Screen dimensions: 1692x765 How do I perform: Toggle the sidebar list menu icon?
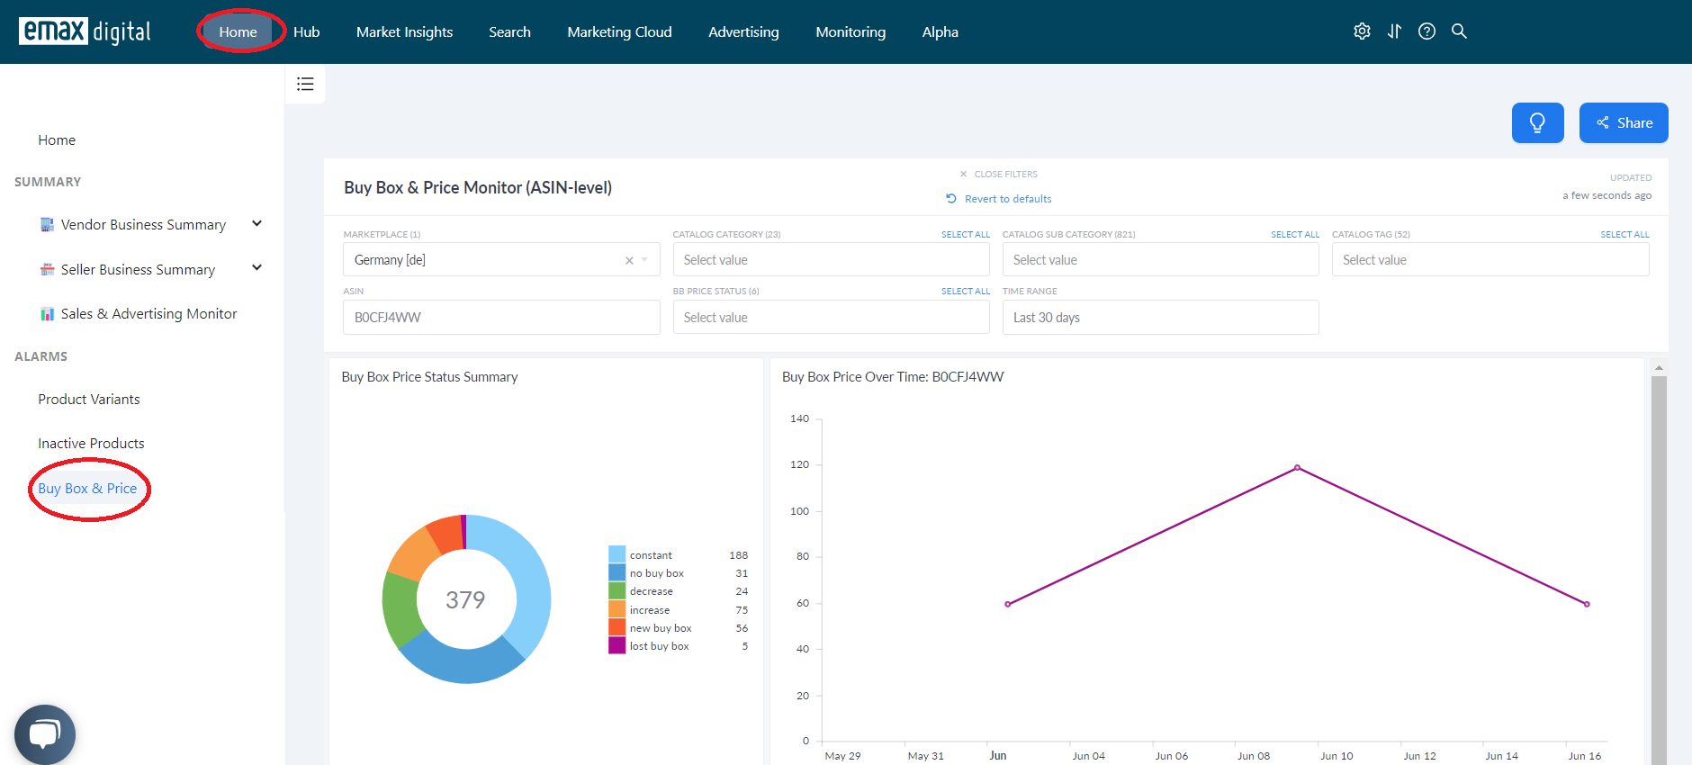point(305,84)
